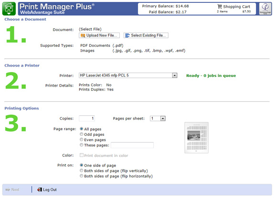
Task: Click the Next arrow icon
Action: click(8, 189)
